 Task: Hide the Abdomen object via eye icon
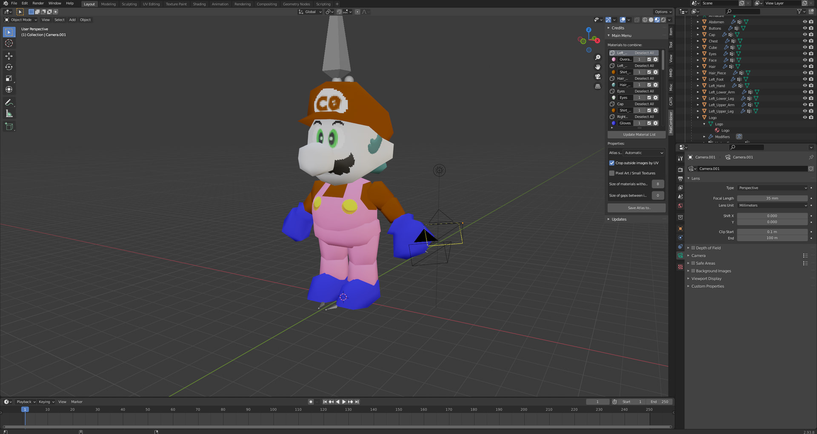click(x=805, y=22)
